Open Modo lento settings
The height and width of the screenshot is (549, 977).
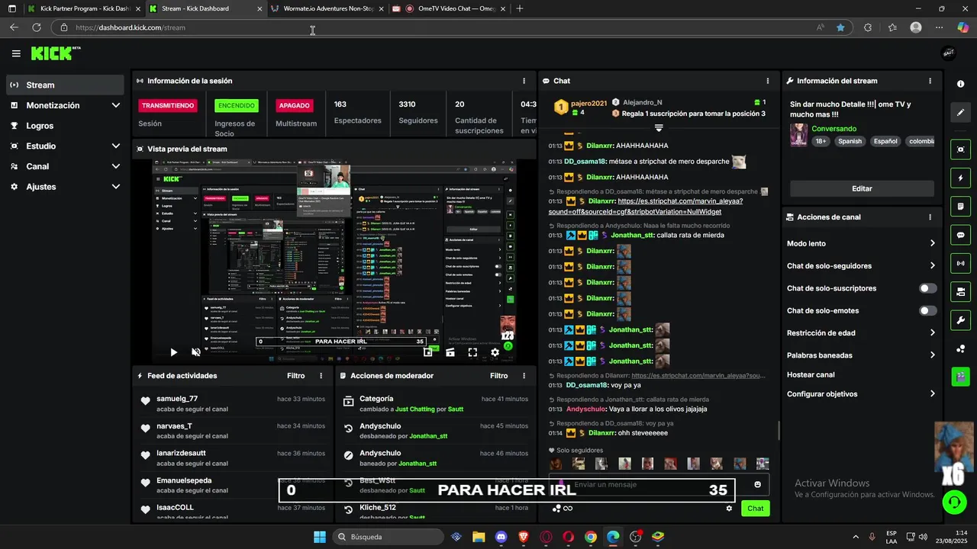coord(861,243)
